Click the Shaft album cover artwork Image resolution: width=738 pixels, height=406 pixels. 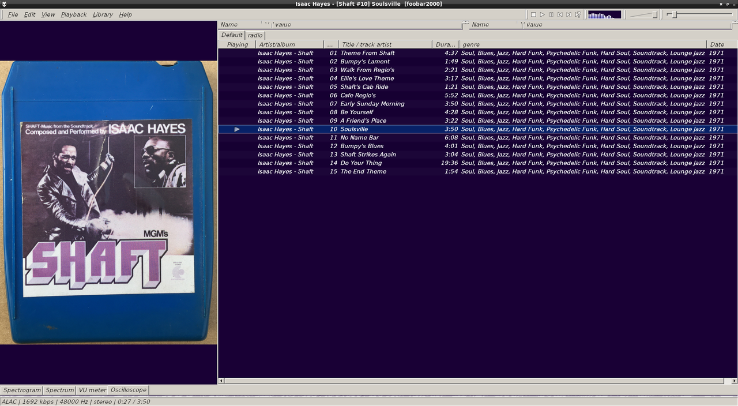pyautogui.click(x=108, y=202)
